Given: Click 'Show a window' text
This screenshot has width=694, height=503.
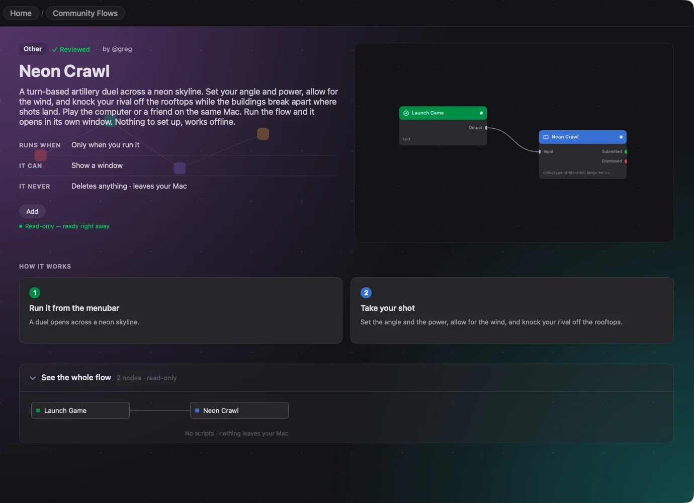Looking at the screenshot, I should tap(97, 165).
